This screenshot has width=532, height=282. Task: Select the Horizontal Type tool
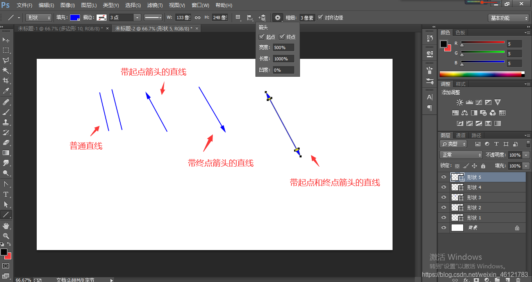point(6,194)
